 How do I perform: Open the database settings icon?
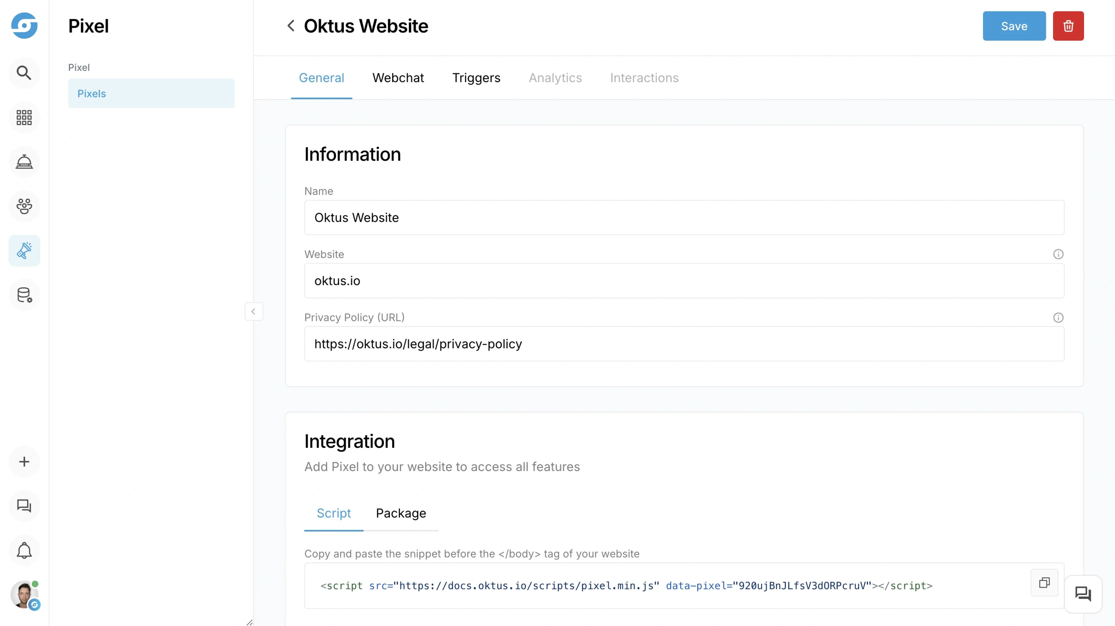click(x=24, y=295)
